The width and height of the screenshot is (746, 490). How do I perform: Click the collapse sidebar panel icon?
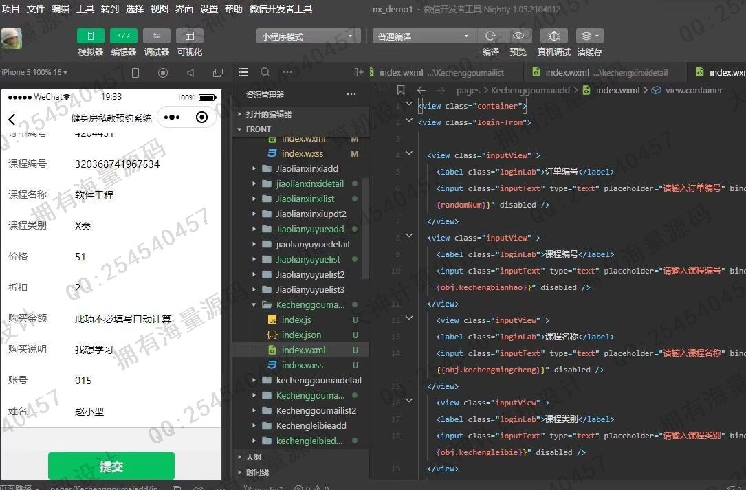(359, 72)
